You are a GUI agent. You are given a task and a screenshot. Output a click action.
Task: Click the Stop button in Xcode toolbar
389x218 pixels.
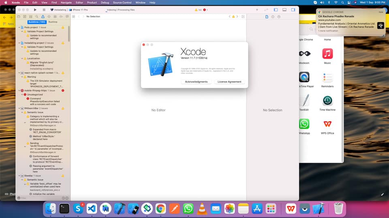click(x=44, y=9)
